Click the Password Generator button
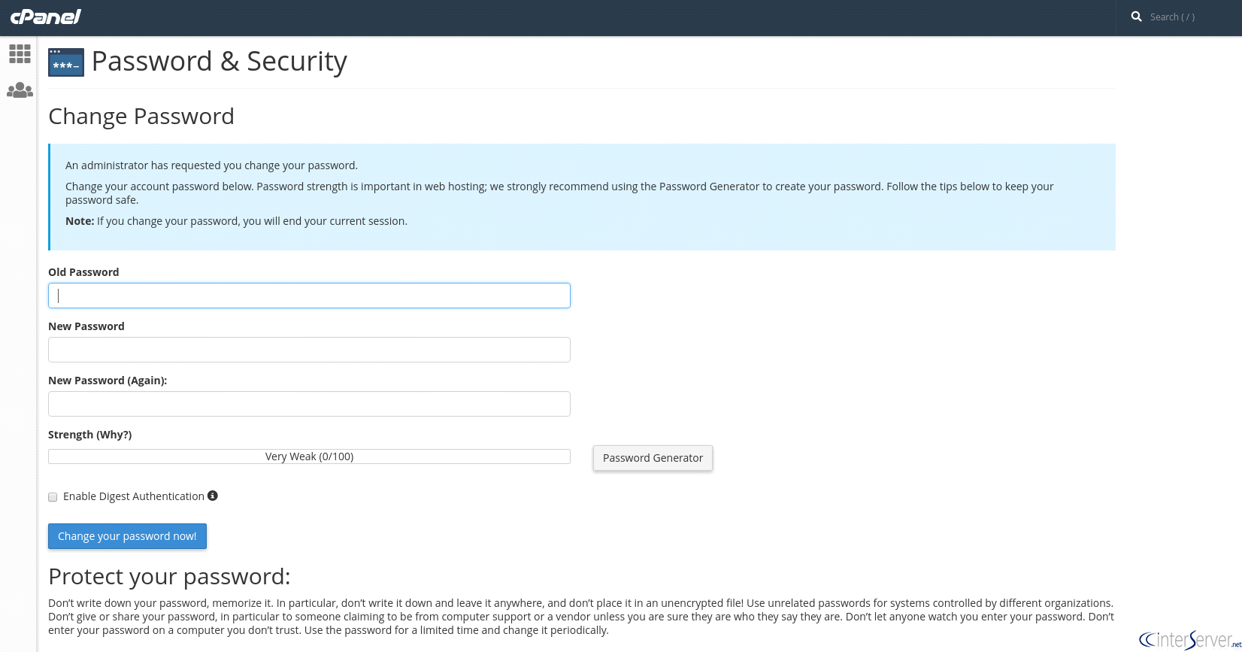 pyautogui.click(x=653, y=458)
